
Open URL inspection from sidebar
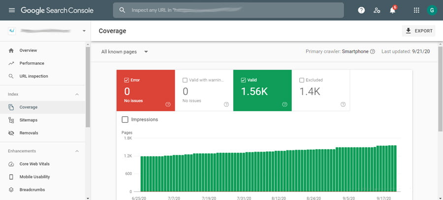[43, 76]
